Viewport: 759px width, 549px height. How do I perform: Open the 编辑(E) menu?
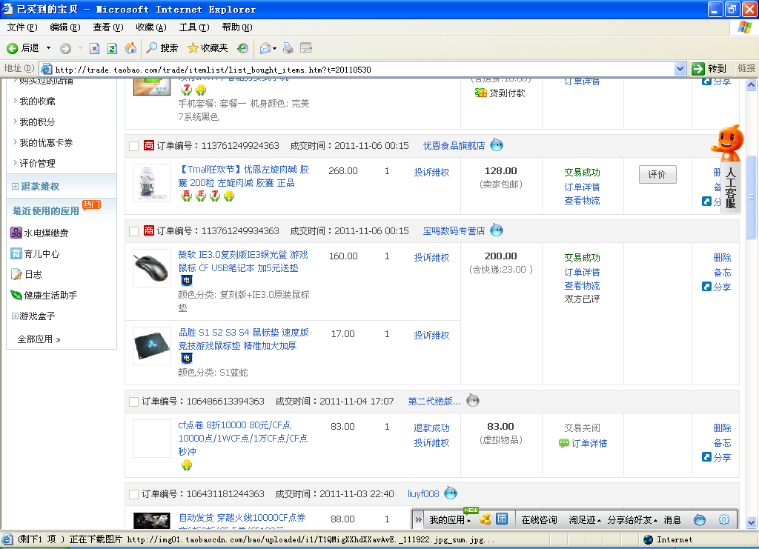coord(65,27)
